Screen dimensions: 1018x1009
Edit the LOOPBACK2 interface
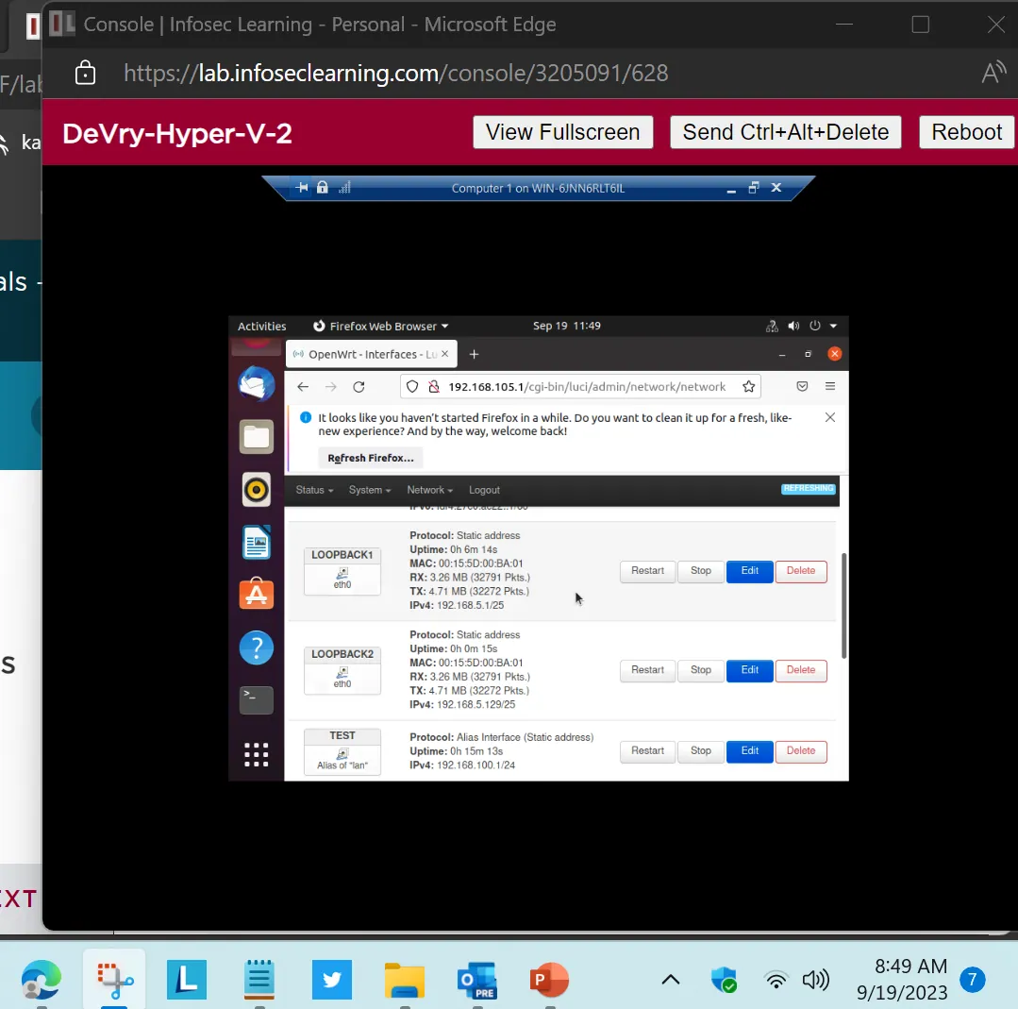click(749, 670)
